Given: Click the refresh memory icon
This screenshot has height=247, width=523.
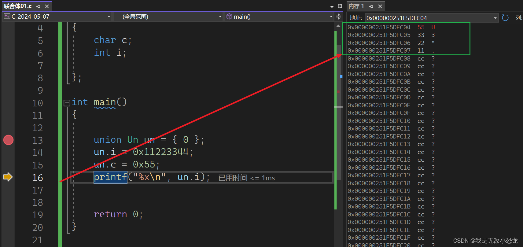Looking at the screenshot, I should (x=505, y=18).
